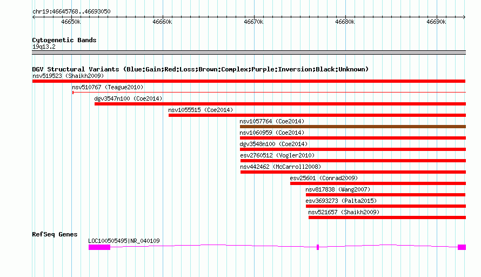Image resolution: width=481 pixels, height=277 pixels.
Task: Open esv3693273 (Palta2015) label
Action: pos(341,201)
